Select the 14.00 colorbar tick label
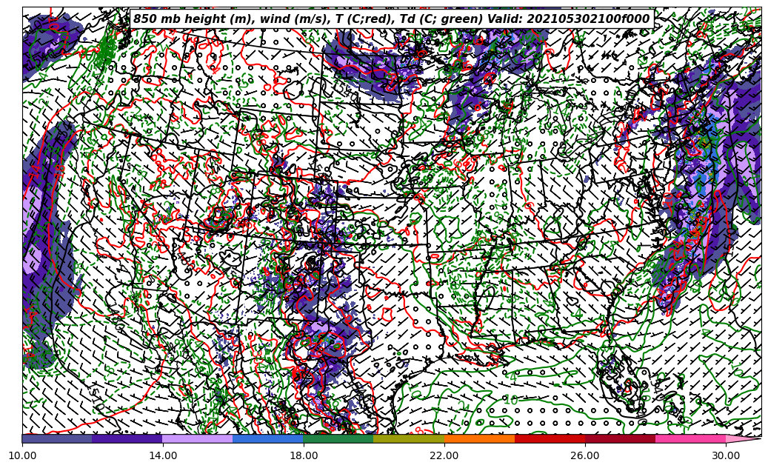Screen dimensions: 768x468 [163, 456]
